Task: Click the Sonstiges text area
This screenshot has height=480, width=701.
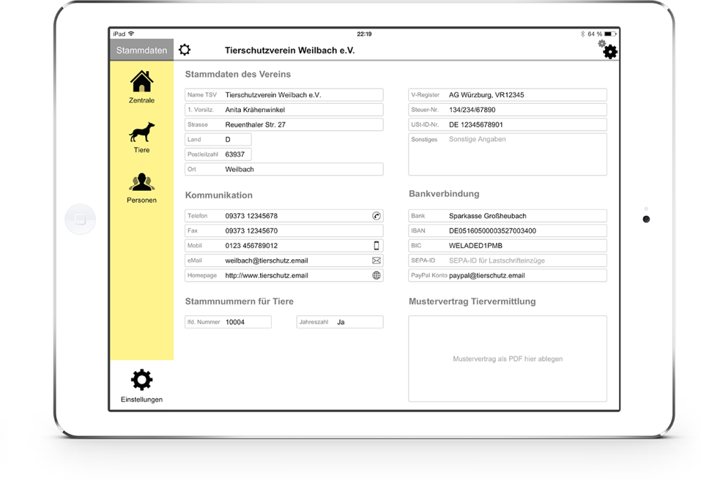Action: click(507, 154)
